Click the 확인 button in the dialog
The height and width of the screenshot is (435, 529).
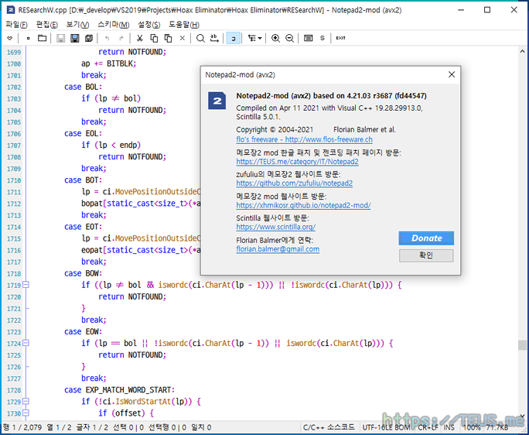pos(426,255)
